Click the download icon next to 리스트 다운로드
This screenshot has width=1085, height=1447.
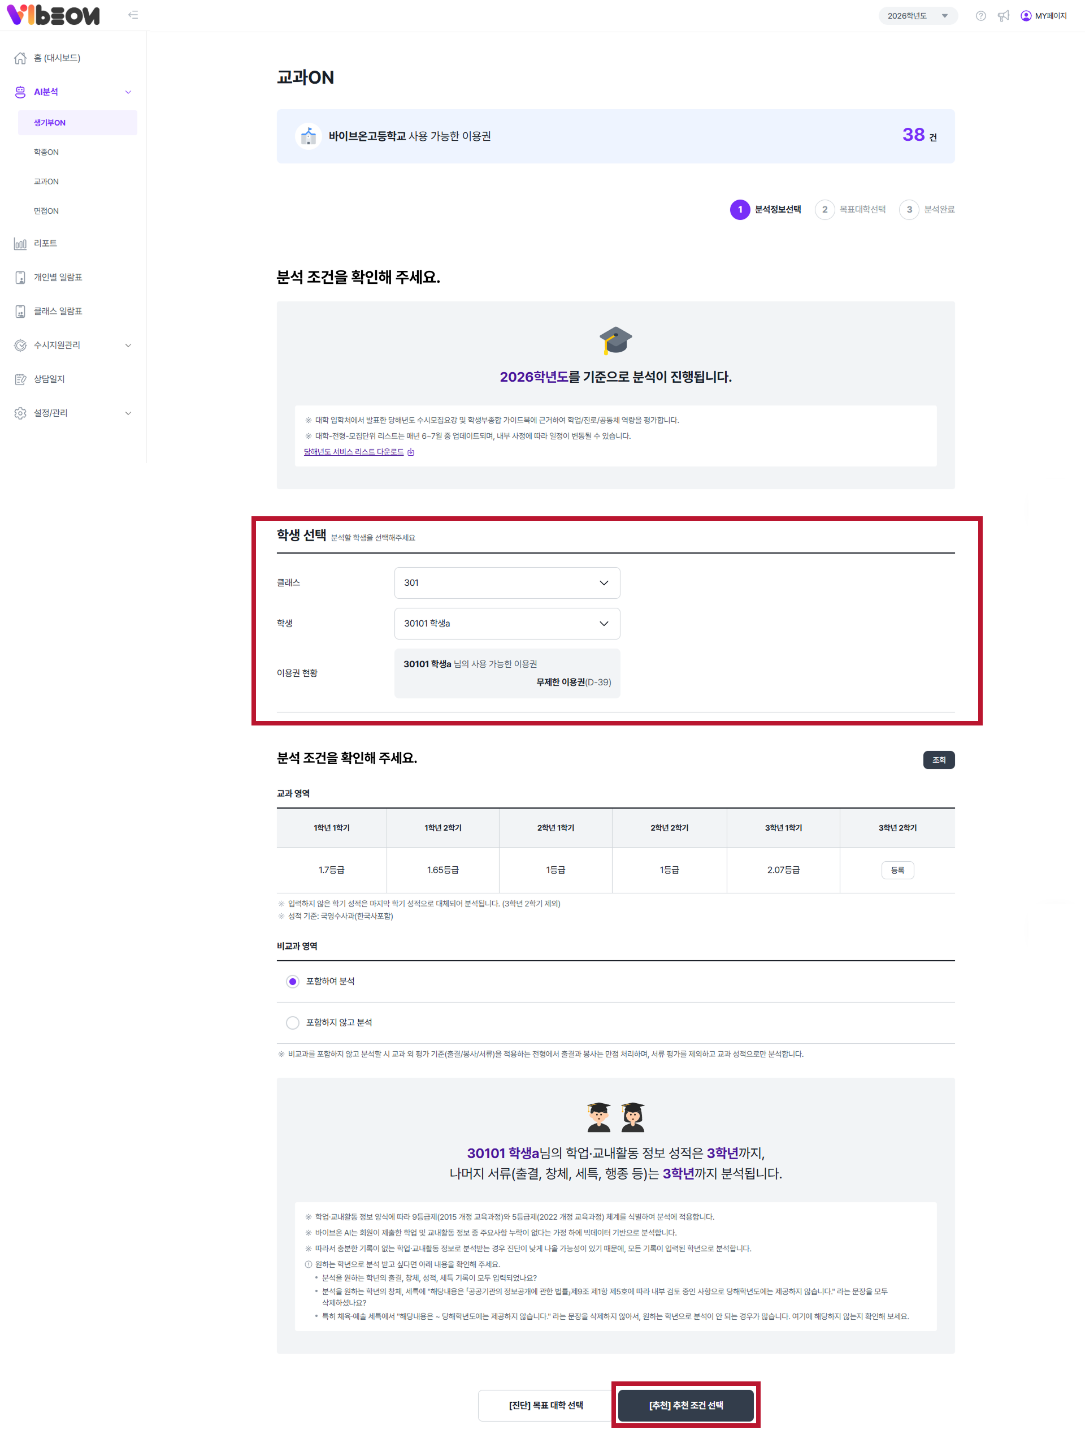[410, 452]
